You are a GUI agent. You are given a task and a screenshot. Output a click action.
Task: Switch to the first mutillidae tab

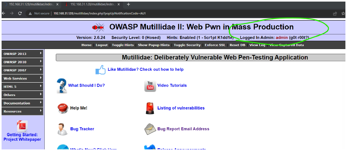pos(31,4)
